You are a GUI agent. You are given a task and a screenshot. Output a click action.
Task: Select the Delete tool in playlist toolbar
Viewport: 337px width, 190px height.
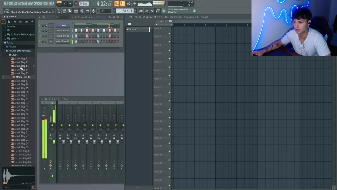pos(144,17)
